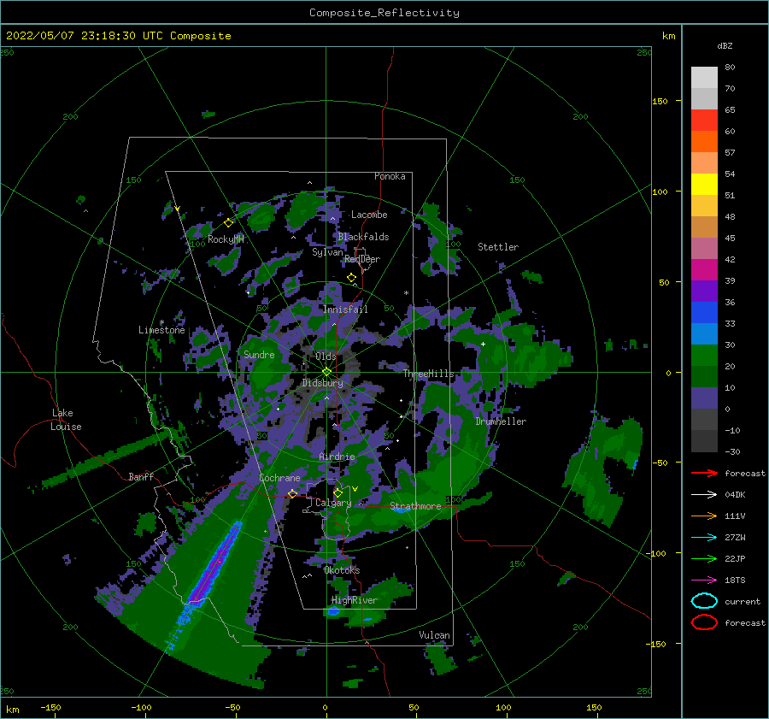Image resolution: width=769 pixels, height=719 pixels.
Task: Click the Vulcan town label
Action: pos(435,635)
